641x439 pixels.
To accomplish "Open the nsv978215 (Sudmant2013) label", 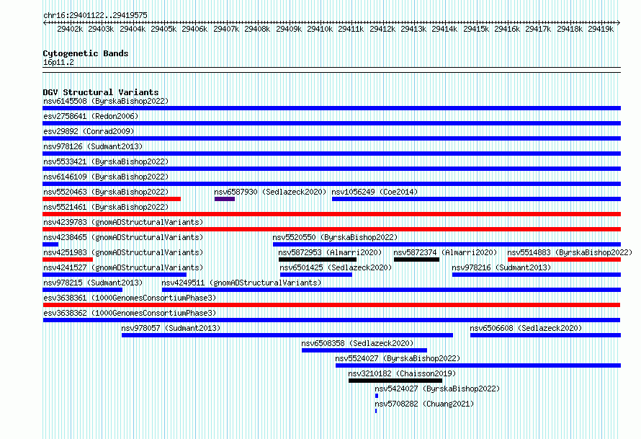I will point(93,283).
